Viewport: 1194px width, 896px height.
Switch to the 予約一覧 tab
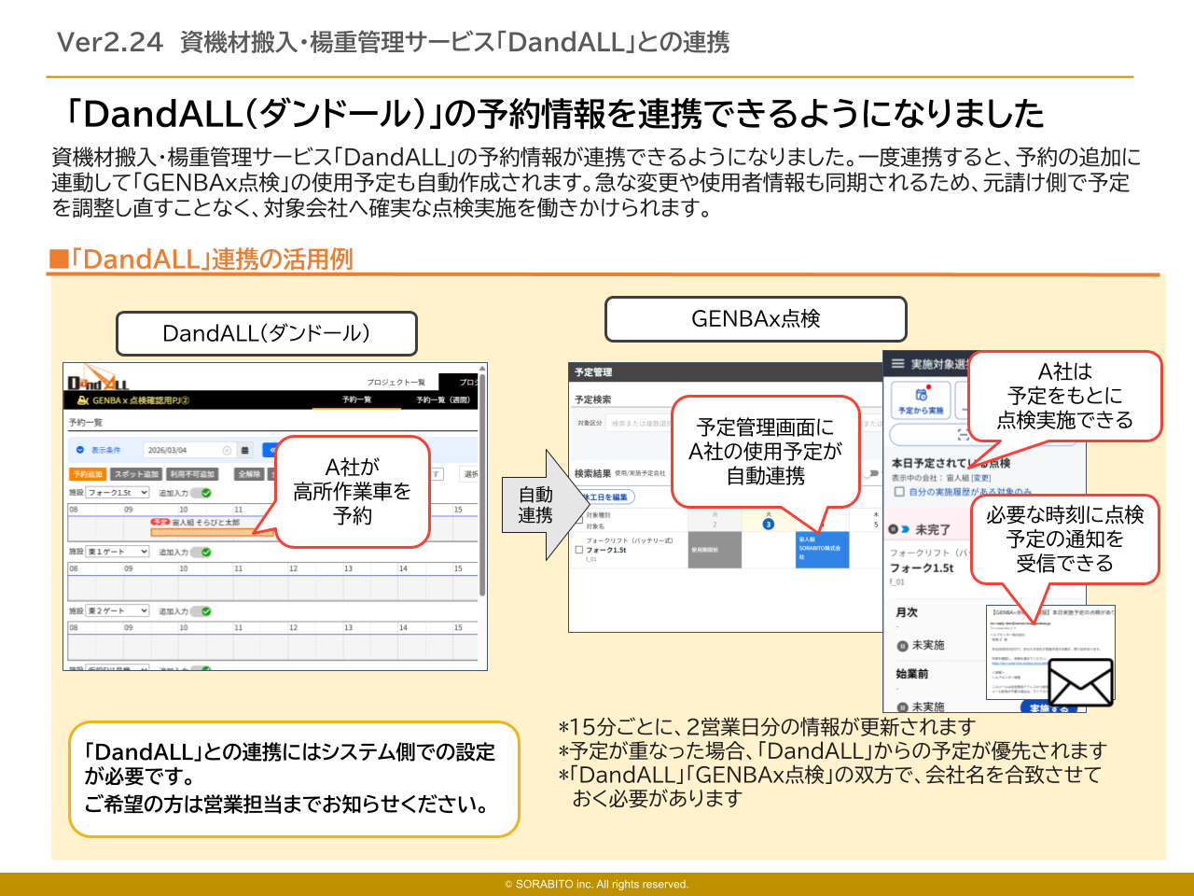[x=356, y=400]
